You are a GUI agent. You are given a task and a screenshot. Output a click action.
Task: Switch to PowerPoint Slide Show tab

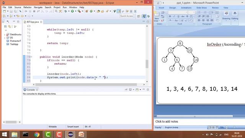click(202, 8)
